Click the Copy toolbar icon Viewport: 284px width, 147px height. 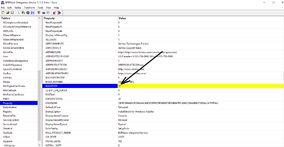click(23, 13)
